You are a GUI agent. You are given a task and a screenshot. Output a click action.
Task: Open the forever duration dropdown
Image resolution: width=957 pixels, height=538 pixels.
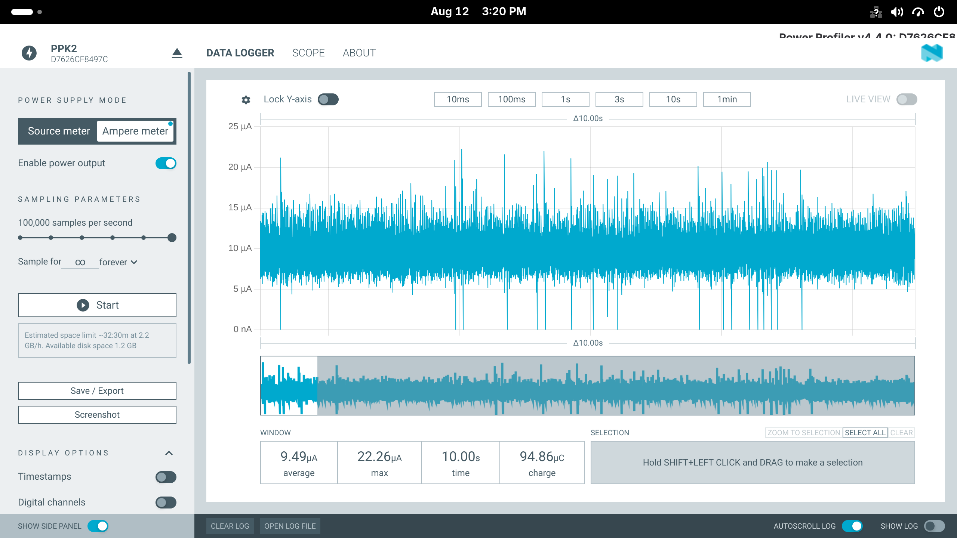click(x=119, y=262)
